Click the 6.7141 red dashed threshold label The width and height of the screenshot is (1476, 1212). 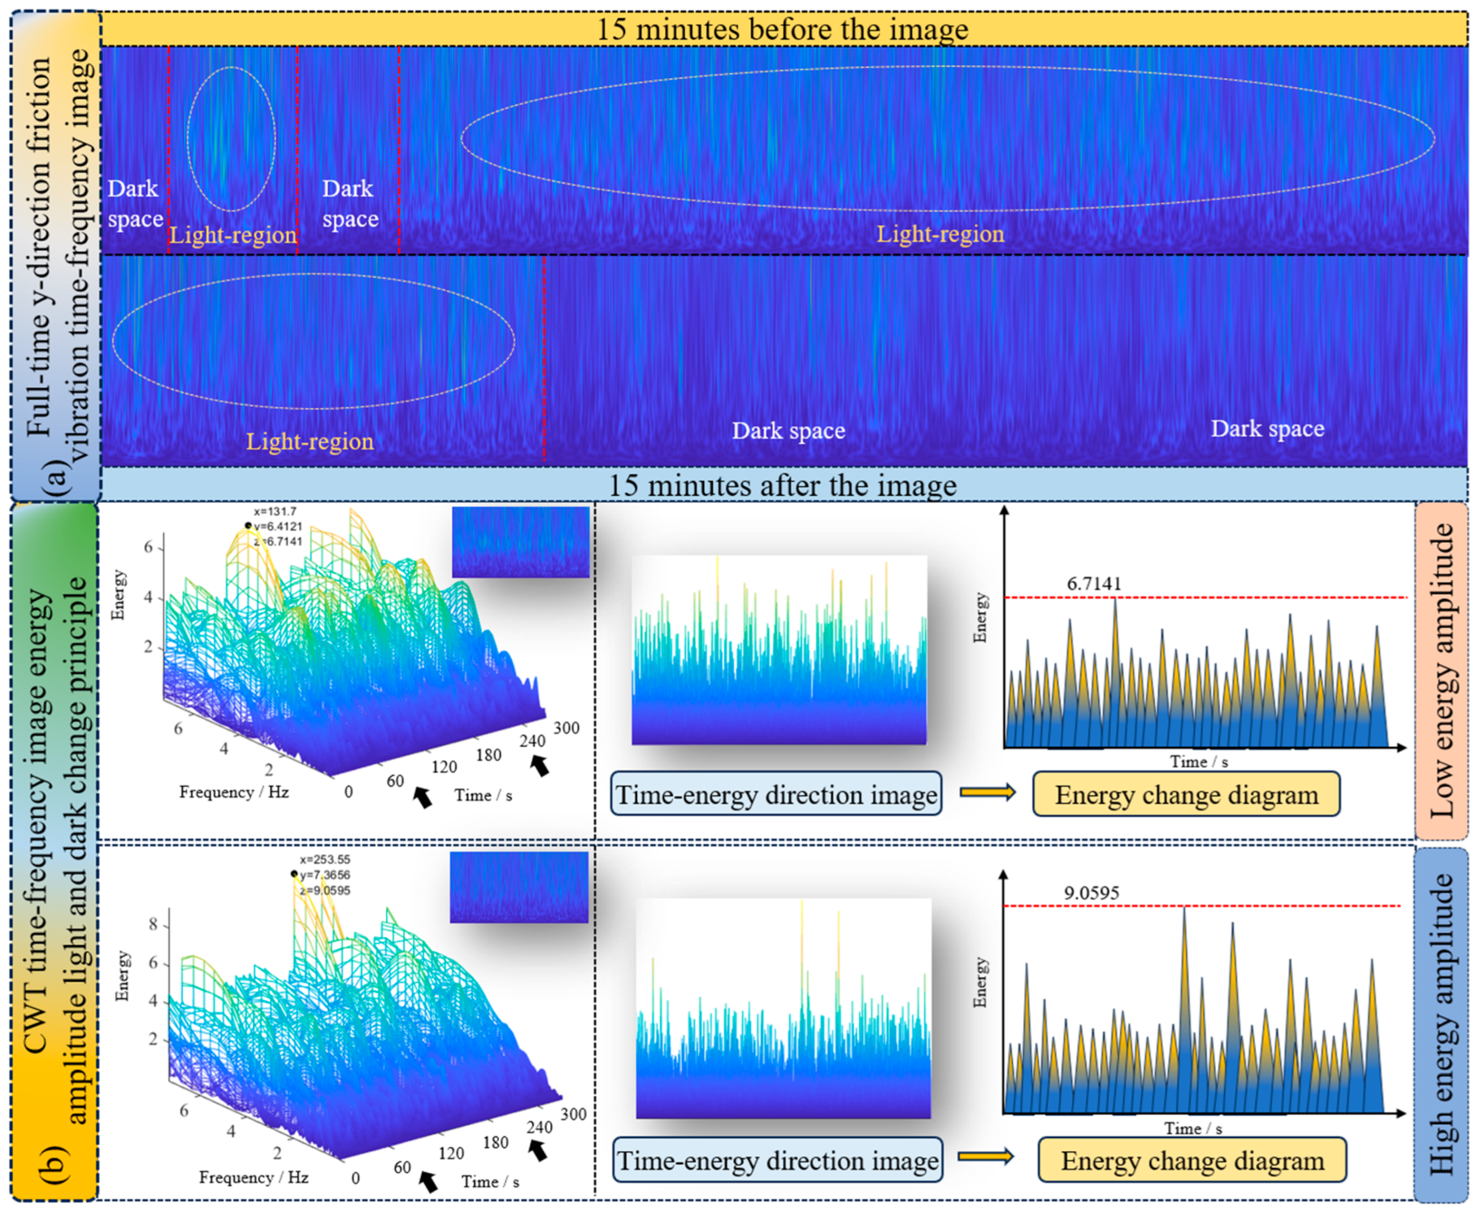pyautogui.click(x=1093, y=584)
